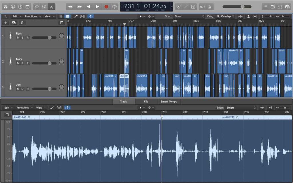Click the Mark track pan knob
The width and height of the screenshot is (293, 183).
pos(62,61)
